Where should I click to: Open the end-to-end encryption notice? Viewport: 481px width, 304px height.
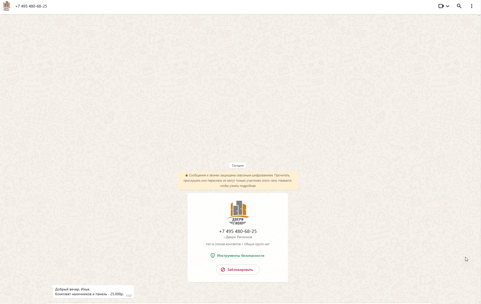click(x=237, y=181)
